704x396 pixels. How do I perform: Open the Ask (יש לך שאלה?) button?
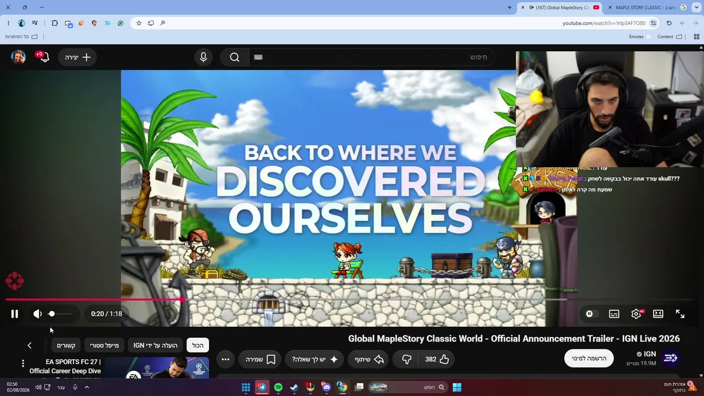point(315,359)
